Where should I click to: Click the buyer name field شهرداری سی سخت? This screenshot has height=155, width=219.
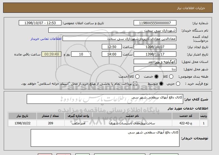coord(112,30)
